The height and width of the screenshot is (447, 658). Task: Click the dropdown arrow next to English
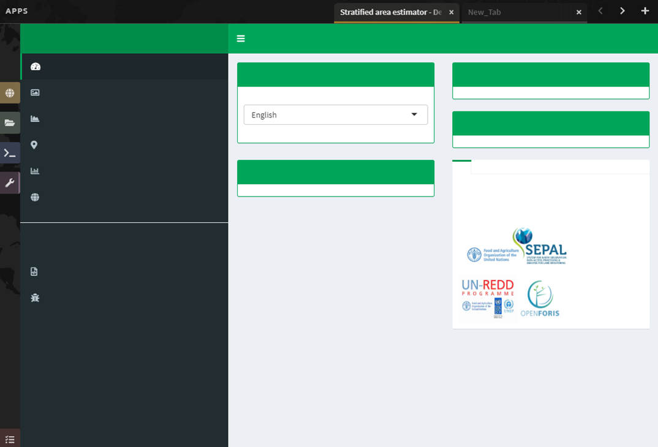[x=414, y=115]
